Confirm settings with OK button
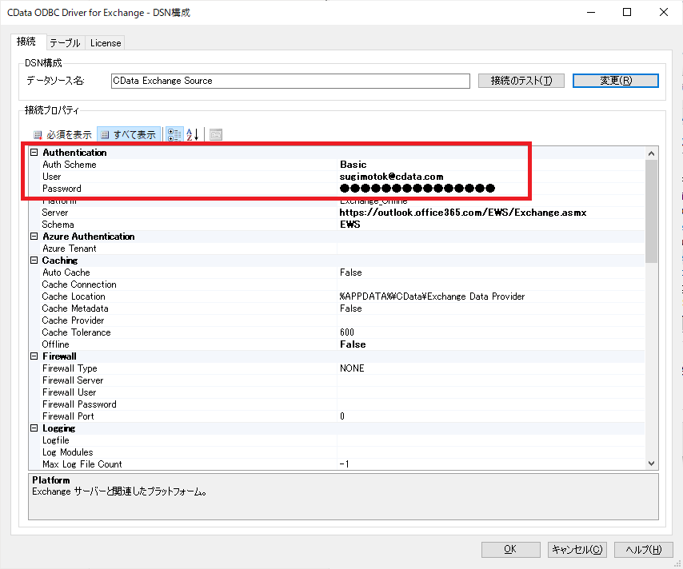683x569 pixels. pos(510,549)
